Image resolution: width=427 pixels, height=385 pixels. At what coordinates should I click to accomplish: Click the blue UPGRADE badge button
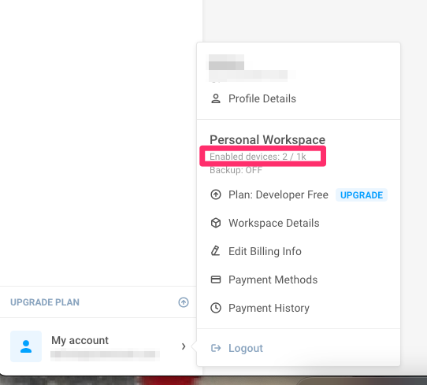(x=362, y=194)
